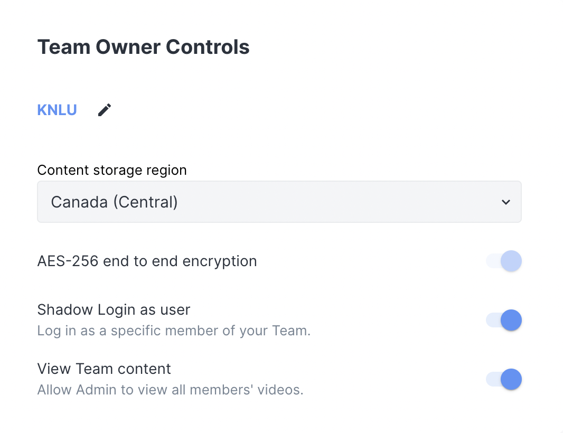Click the faded knob of AES-256 toggle
The image size is (563, 433).
511,261
